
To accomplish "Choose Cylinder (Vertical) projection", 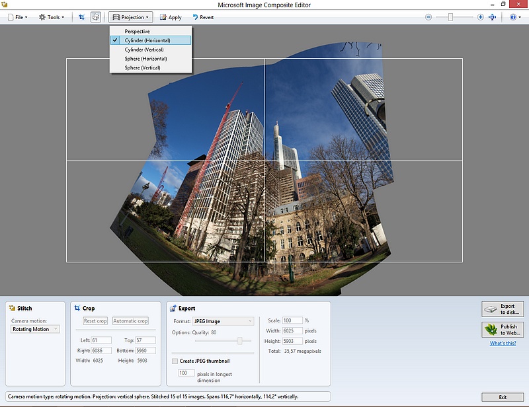I will [144, 50].
